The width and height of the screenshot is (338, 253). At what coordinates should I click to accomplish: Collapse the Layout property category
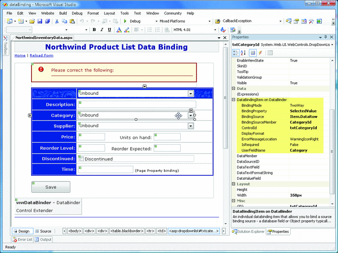coord(233,184)
